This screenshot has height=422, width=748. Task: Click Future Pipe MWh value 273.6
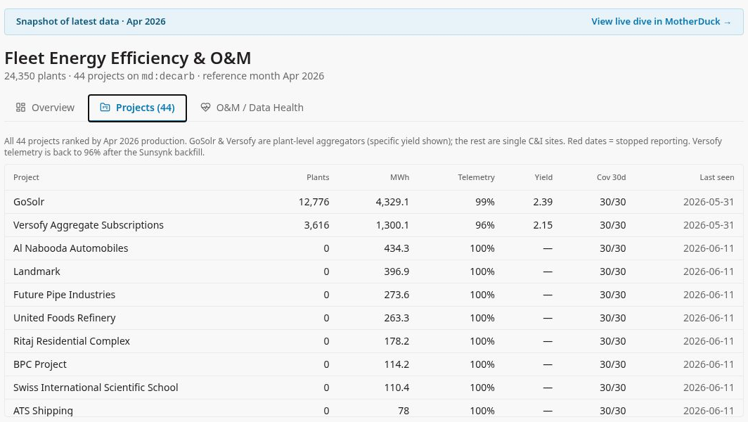pyautogui.click(x=396, y=295)
